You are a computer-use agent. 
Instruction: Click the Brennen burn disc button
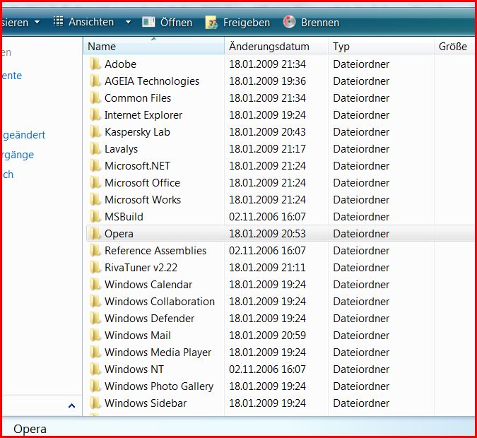coord(311,22)
